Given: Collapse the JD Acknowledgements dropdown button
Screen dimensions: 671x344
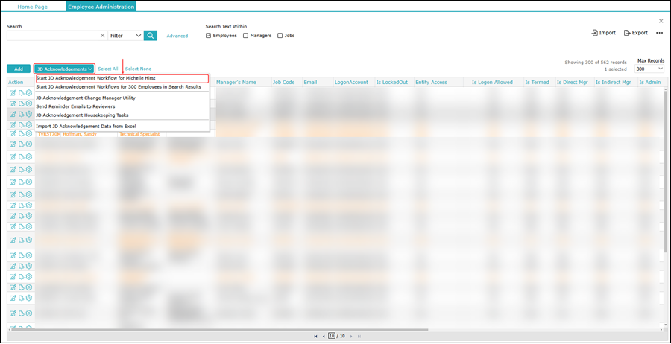Looking at the screenshot, I should point(64,69).
